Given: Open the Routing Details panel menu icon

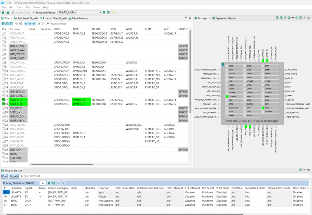Looking at the screenshot, I should click(x=301, y=170).
